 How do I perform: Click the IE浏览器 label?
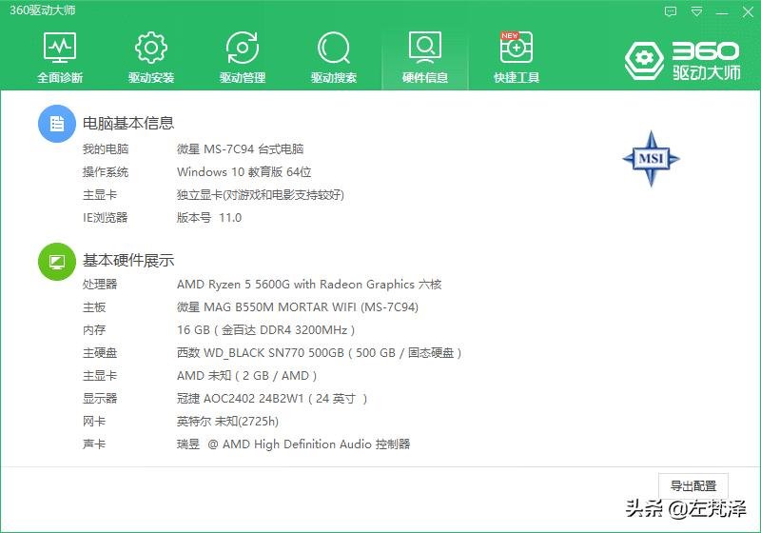click(106, 217)
